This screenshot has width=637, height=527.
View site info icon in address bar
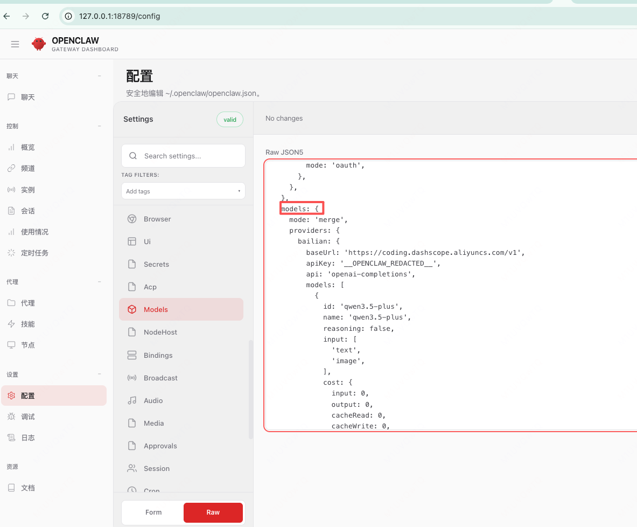click(x=69, y=16)
